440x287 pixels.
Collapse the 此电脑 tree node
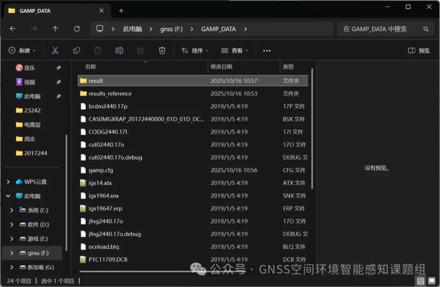pyautogui.click(x=8, y=196)
